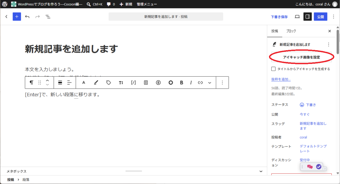
Task: Open the marker highlighter tool
Action: tap(96, 83)
